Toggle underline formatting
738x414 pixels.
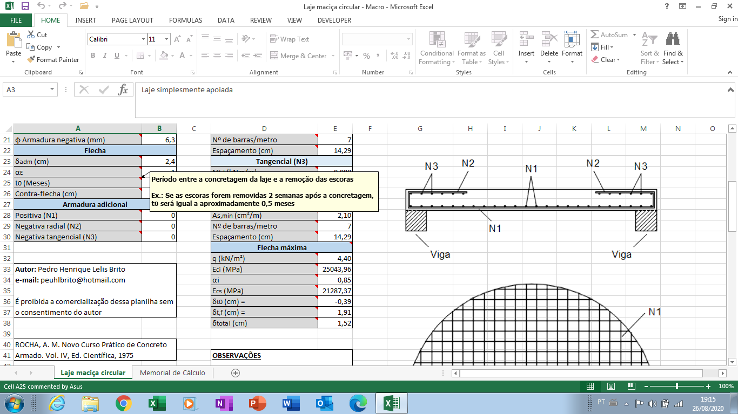click(117, 56)
